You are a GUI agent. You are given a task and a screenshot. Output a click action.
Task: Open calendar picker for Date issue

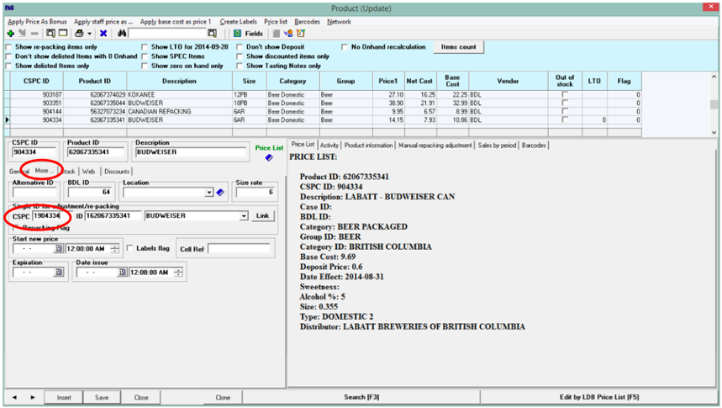point(122,273)
